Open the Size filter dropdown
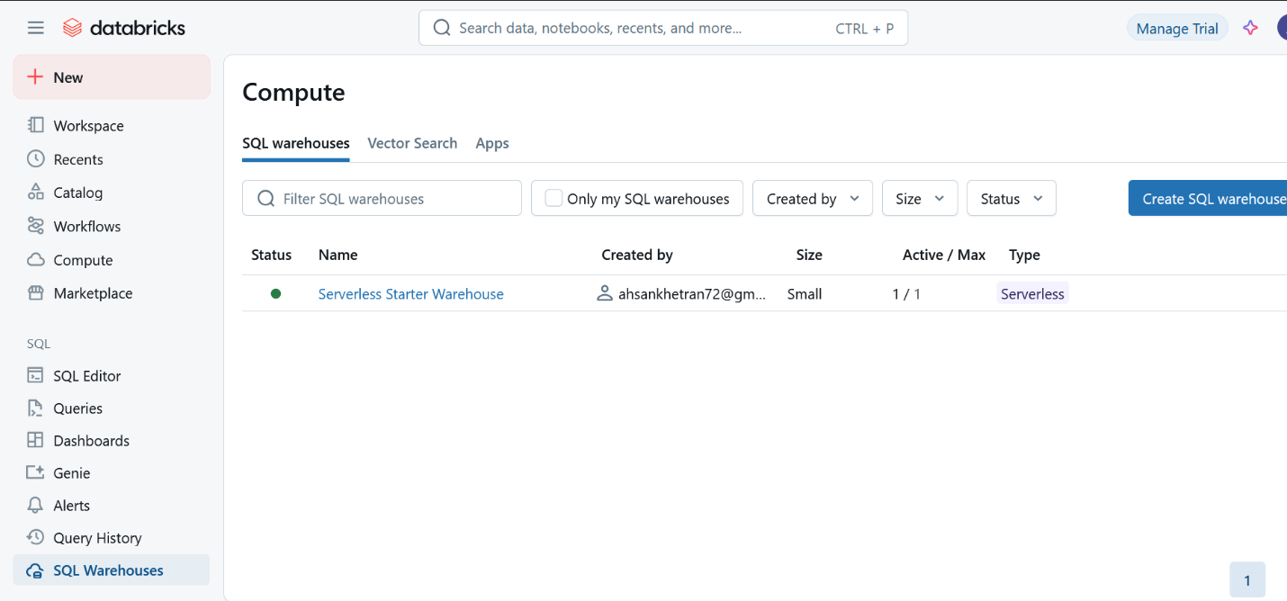The height and width of the screenshot is (601, 1287). [x=920, y=199]
